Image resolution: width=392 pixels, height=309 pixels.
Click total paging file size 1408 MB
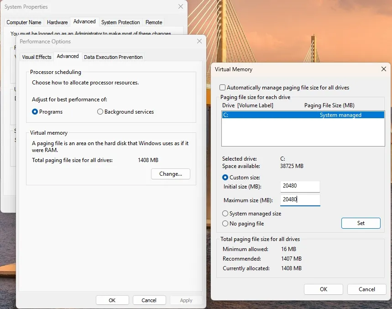coord(148,160)
